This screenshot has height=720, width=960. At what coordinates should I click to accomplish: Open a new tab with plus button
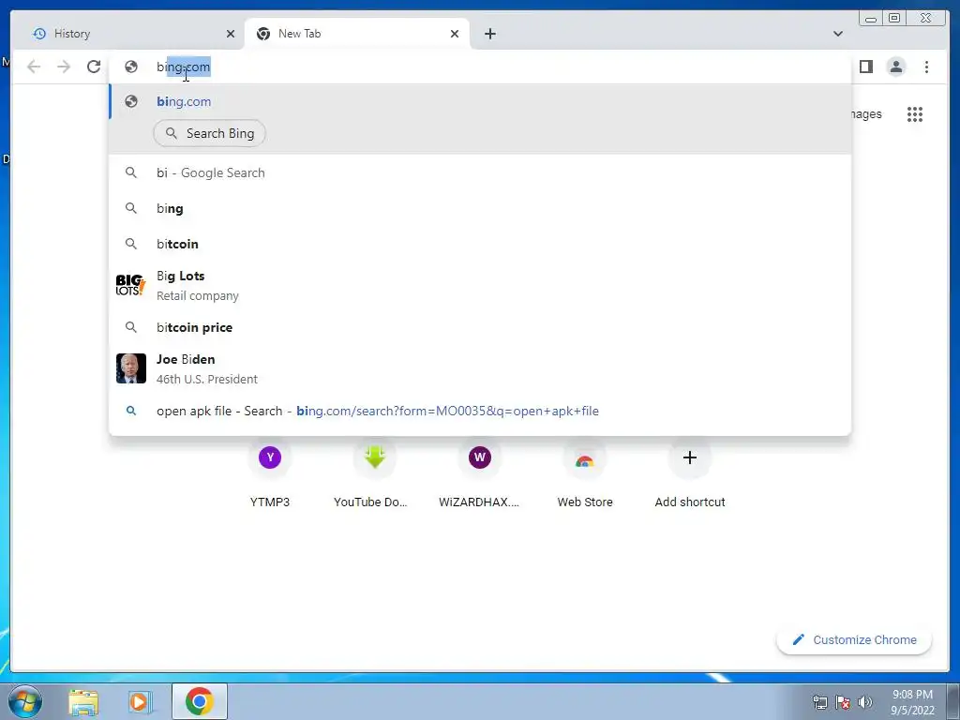coord(489,34)
